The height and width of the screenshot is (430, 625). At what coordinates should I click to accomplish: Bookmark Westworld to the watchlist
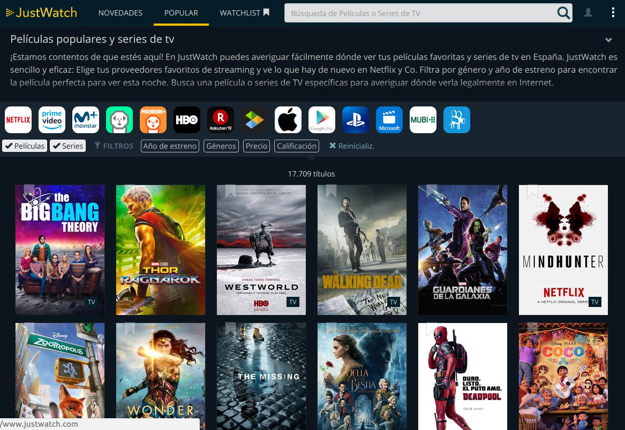230,191
